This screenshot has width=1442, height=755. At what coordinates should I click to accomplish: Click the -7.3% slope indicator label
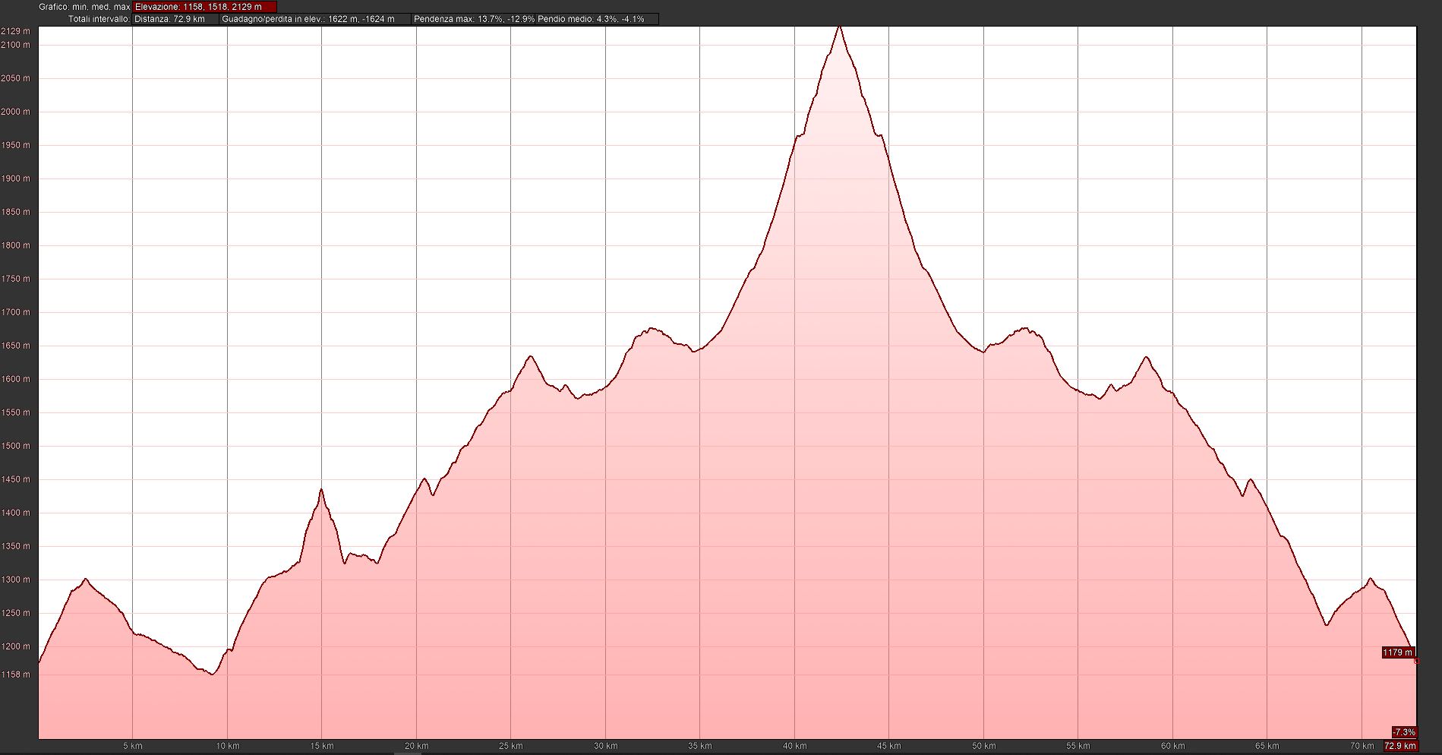tap(1403, 732)
